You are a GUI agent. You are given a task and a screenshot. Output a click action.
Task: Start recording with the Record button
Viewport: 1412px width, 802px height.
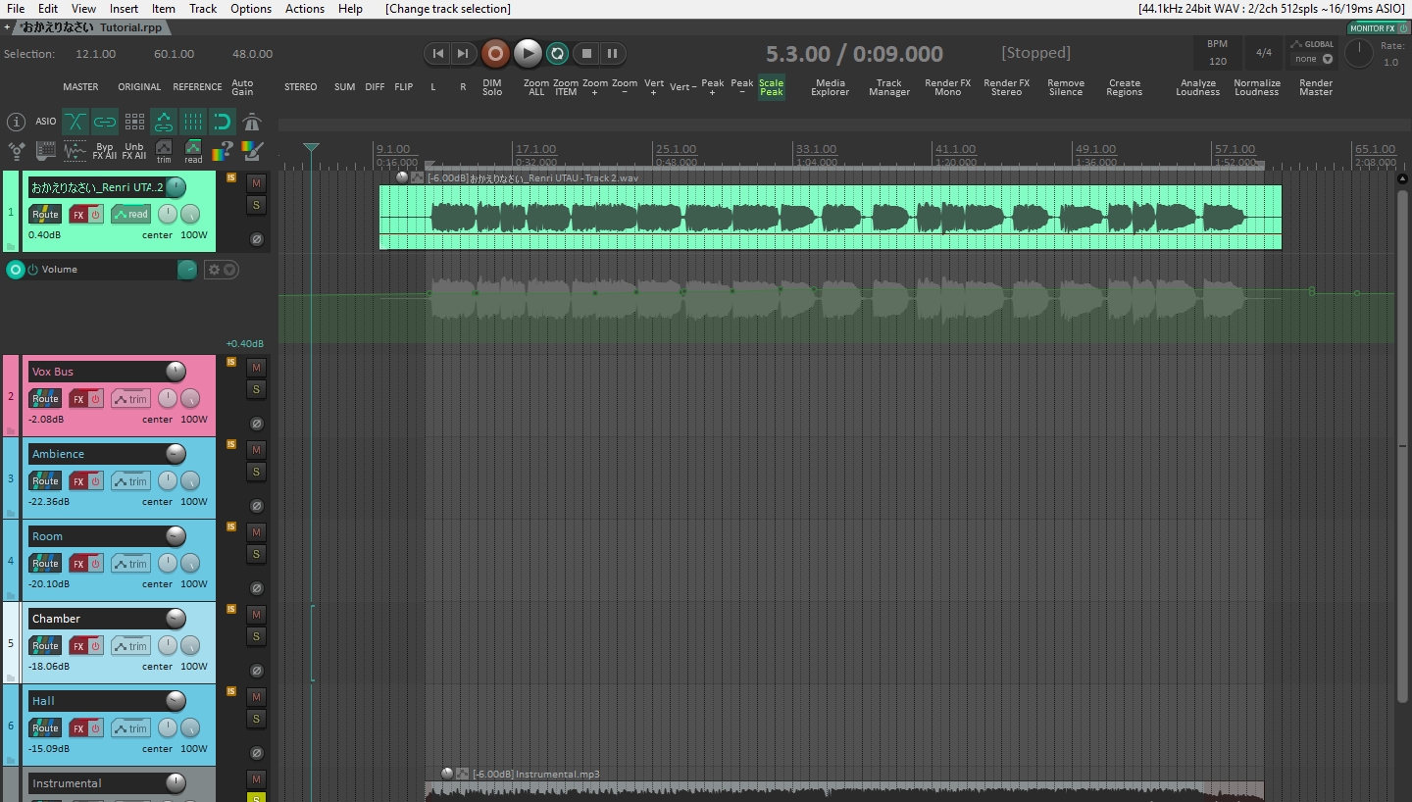[x=496, y=53]
